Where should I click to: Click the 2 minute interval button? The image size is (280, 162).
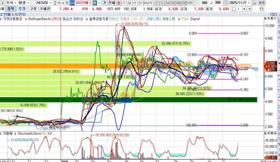pyautogui.click(x=156, y=3)
